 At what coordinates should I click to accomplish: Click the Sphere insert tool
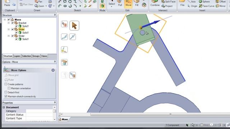(x=204, y=1)
